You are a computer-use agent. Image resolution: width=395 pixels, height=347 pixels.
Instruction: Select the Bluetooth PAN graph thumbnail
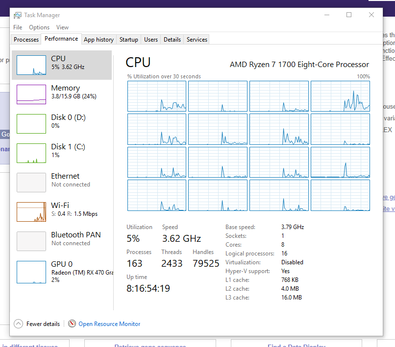tap(31, 241)
